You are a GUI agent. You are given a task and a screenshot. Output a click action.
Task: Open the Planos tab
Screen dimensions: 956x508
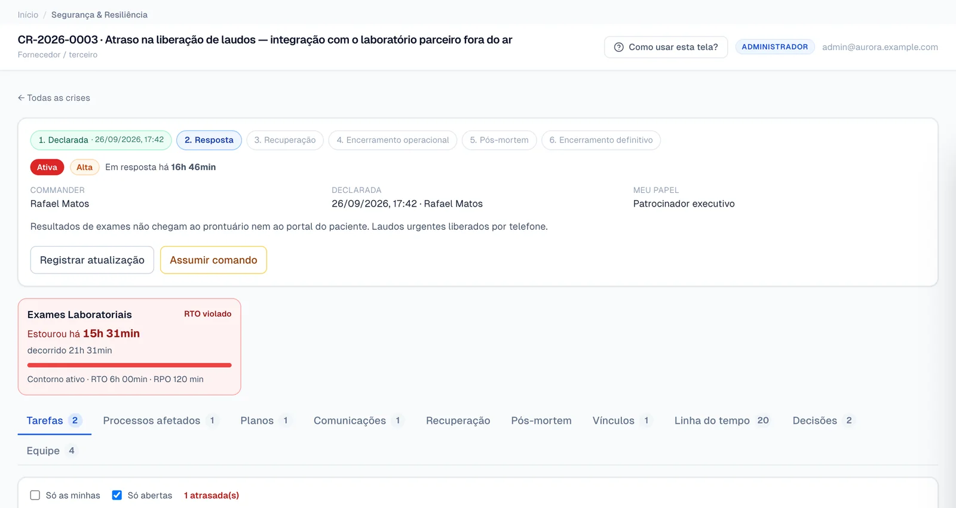coord(266,420)
